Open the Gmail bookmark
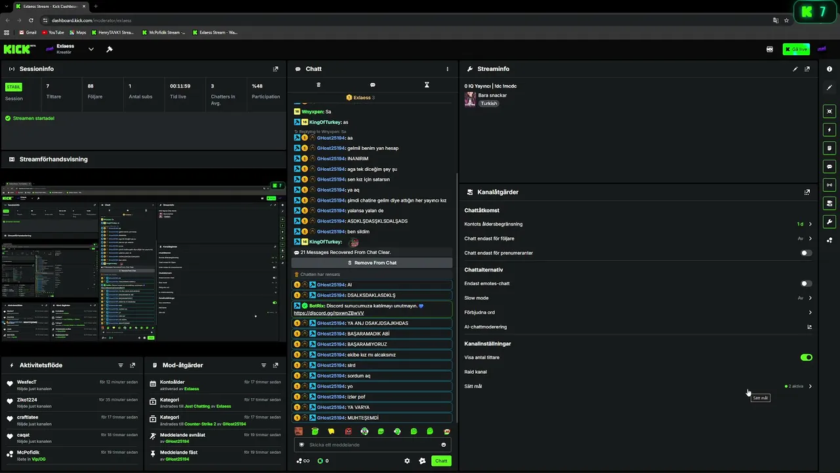840x473 pixels. [28, 32]
